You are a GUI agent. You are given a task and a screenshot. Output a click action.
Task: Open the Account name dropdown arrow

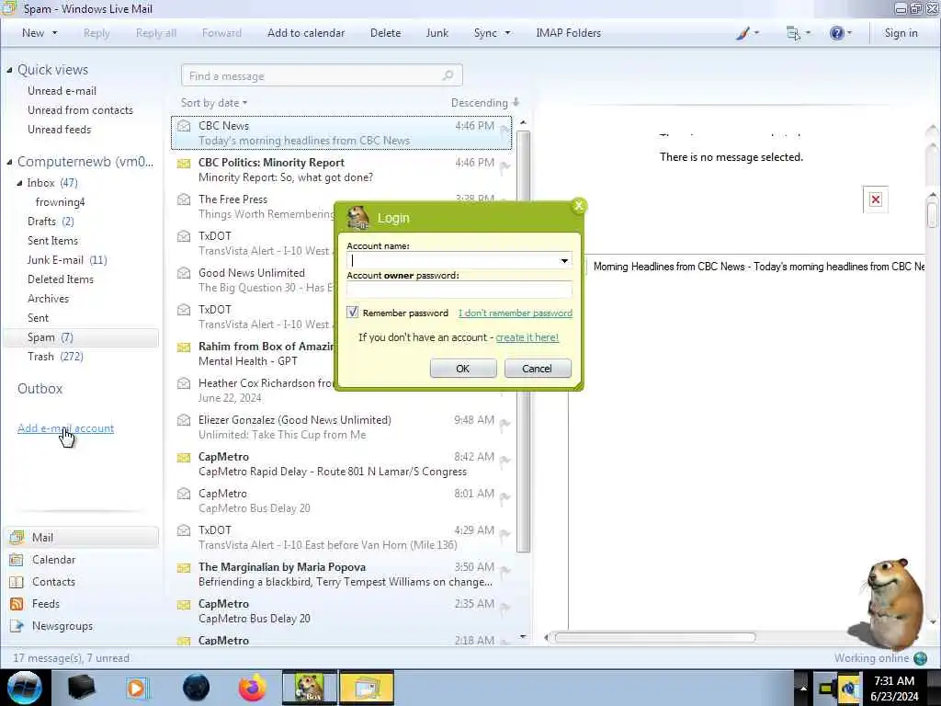coord(564,260)
